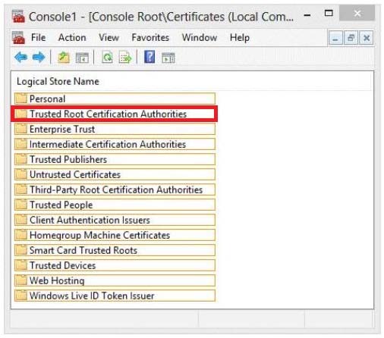This screenshot has width=384, height=338.
Task: Select Third-Party Root Certification Authorities
Action: 115,189
